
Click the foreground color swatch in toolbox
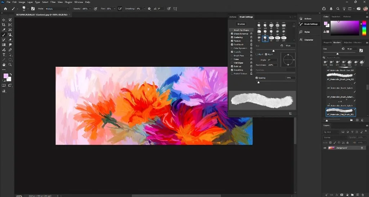tap(6, 76)
